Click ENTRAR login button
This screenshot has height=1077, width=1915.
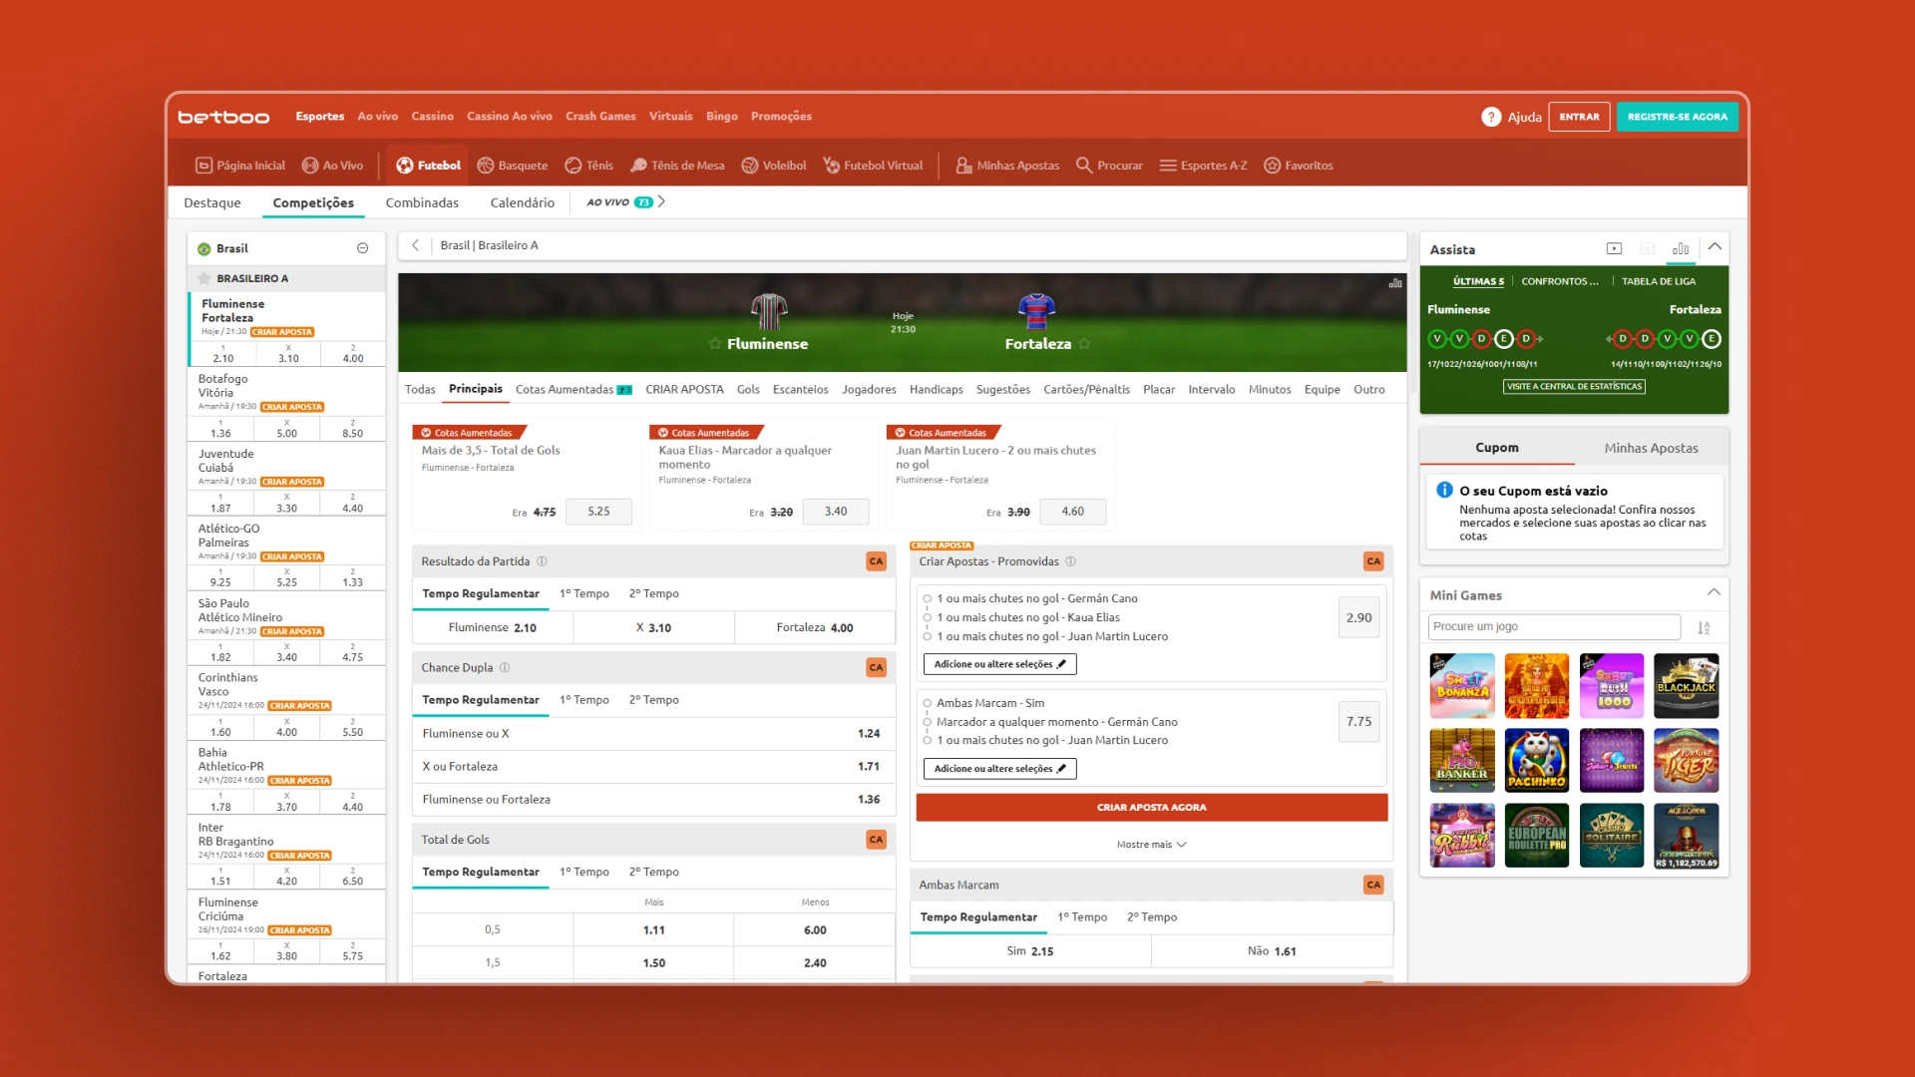1579,117
